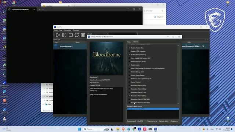Viewport: 235px width, 132px height.
Task: Open the Настройки menu in shadPS4
Action: pyautogui.click(x=67, y=30)
